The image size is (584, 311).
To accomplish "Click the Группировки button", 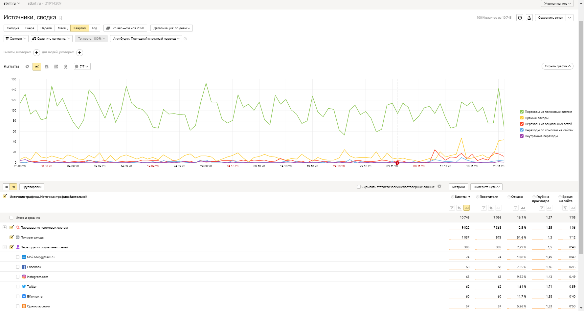I will click(x=32, y=187).
